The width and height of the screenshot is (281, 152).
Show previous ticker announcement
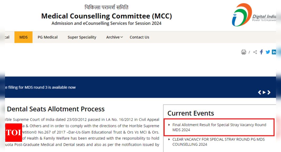click(259, 92)
